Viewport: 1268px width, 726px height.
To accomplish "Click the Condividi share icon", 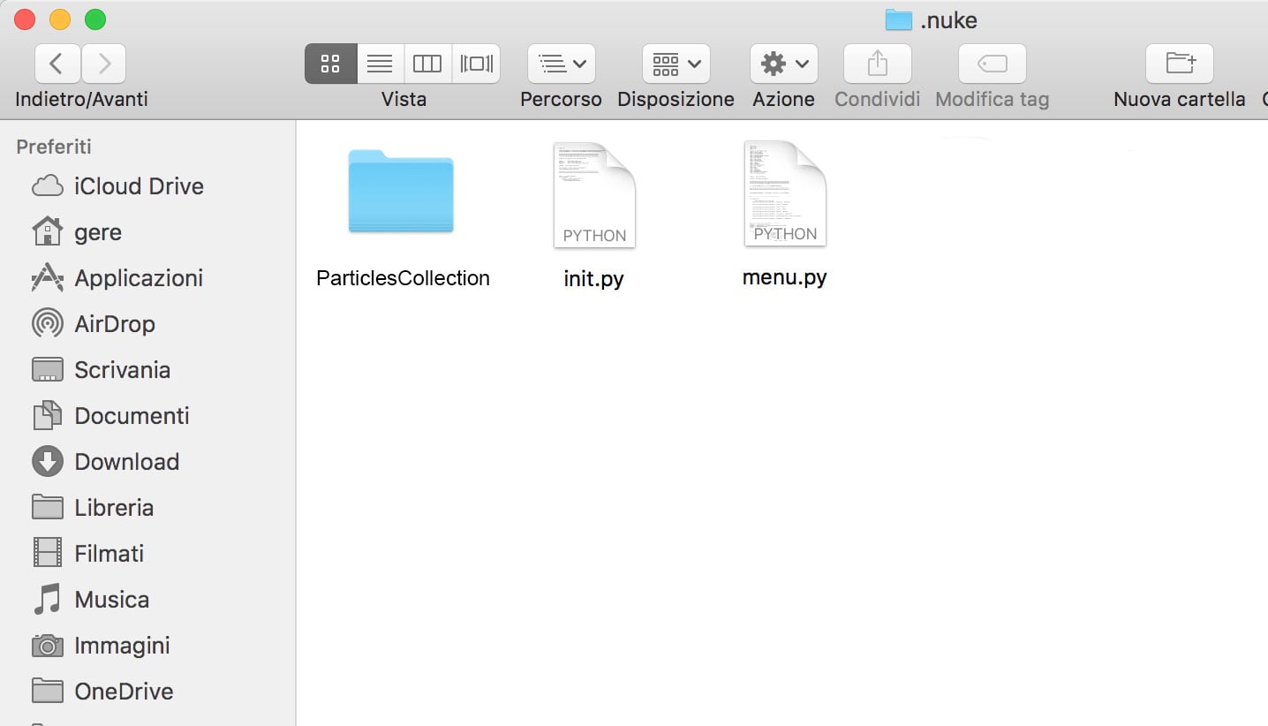I will (x=876, y=63).
